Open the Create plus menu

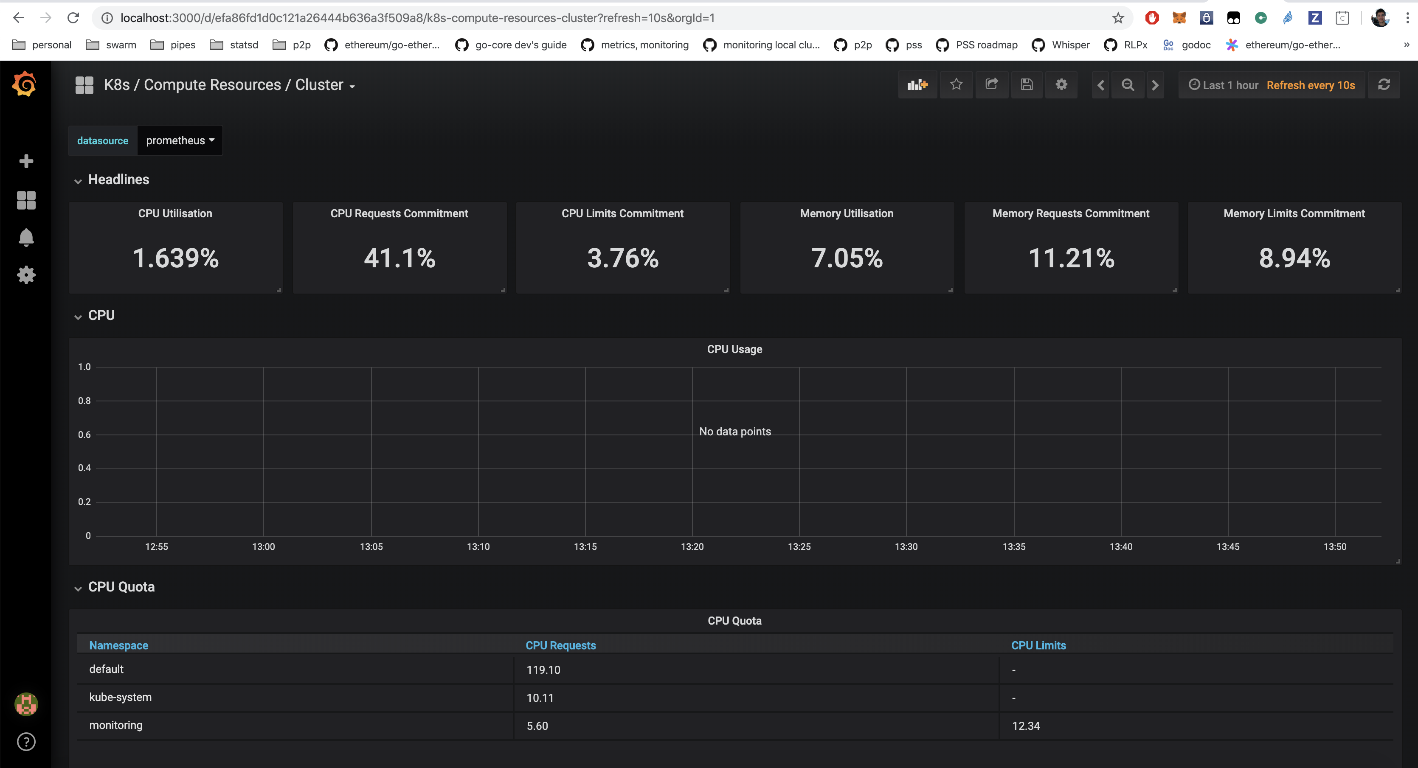point(26,161)
